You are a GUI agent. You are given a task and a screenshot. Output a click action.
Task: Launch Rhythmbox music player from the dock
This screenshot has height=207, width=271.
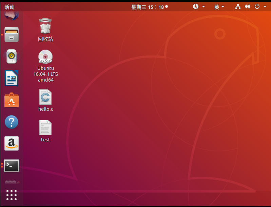coord(12,56)
